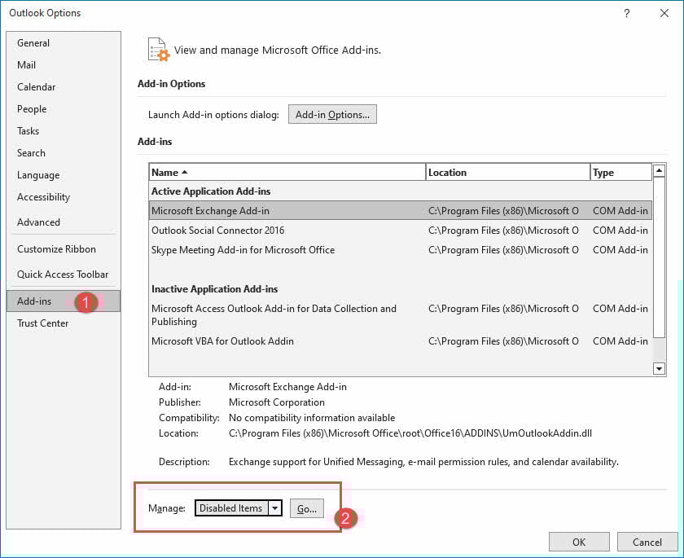Sort add-ins by Name column header
Screen dimensions: 684x558
pyautogui.click(x=287, y=173)
